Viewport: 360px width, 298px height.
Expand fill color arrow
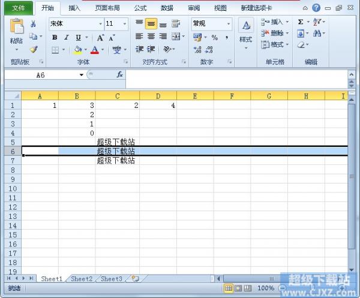(x=86, y=50)
